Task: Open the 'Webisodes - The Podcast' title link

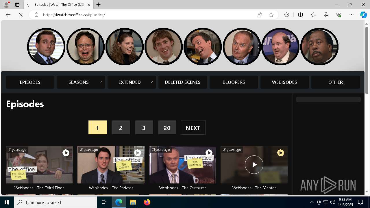Action: click(x=111, y=188)
